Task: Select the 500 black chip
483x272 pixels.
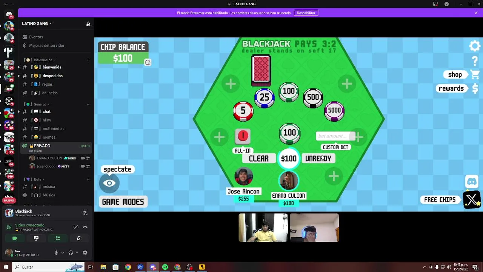Action: (x=313, y=98)
